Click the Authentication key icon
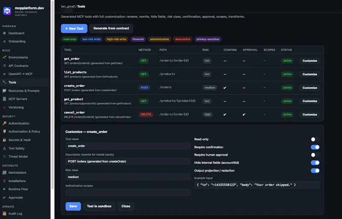Image resolution: width=342 pixels, height=219 pixels. (4, 123)
